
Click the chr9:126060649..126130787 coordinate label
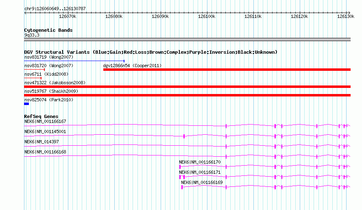[x=55, y=9]
